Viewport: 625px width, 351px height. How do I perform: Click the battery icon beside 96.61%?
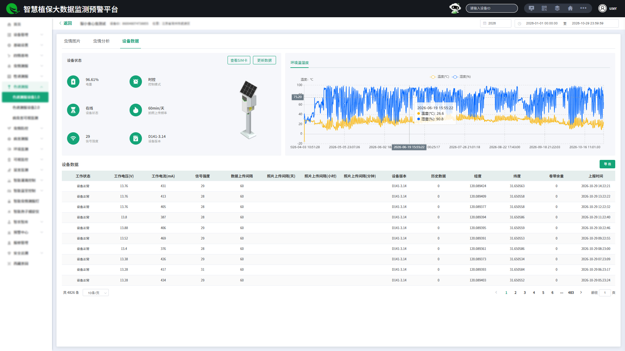point(73,82)
